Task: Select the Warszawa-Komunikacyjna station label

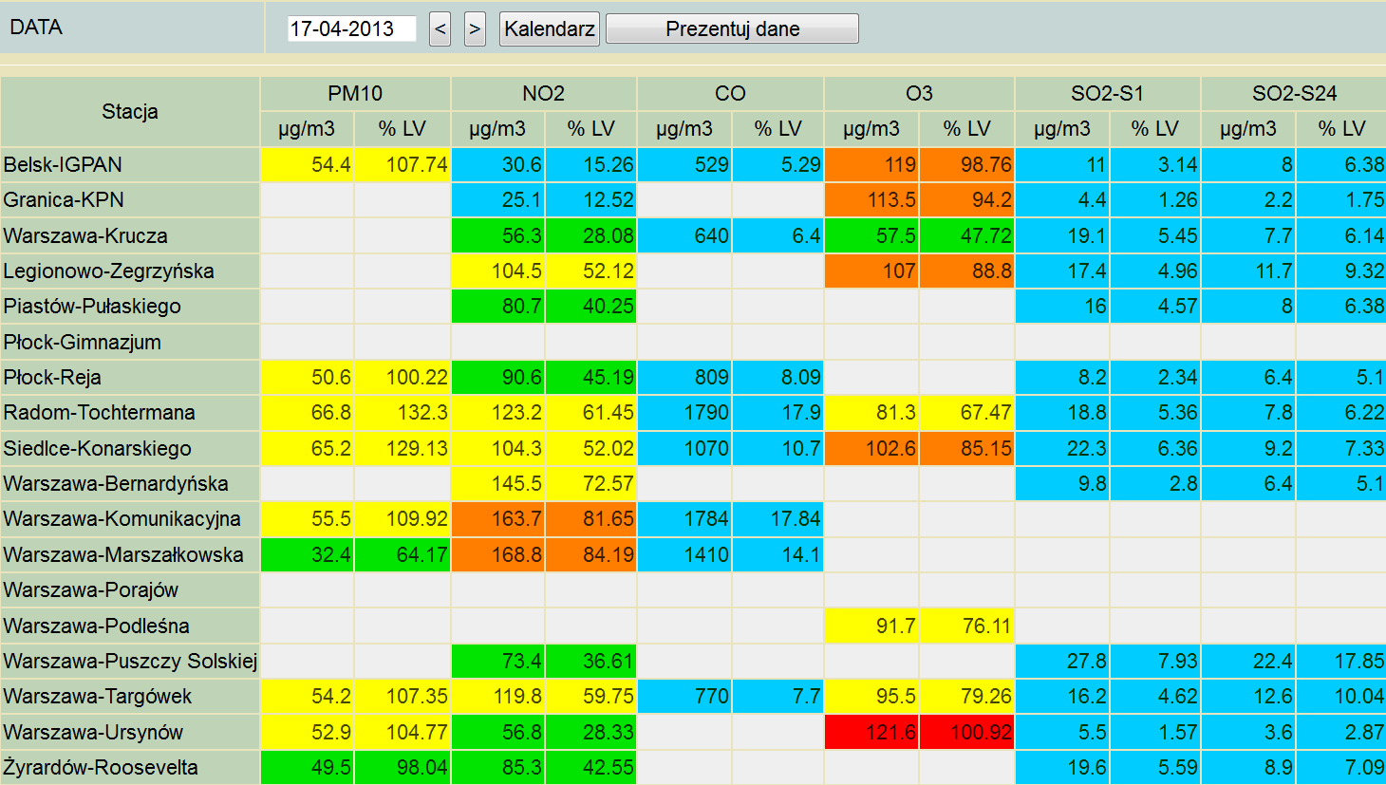Action: (x=130, y=518)
